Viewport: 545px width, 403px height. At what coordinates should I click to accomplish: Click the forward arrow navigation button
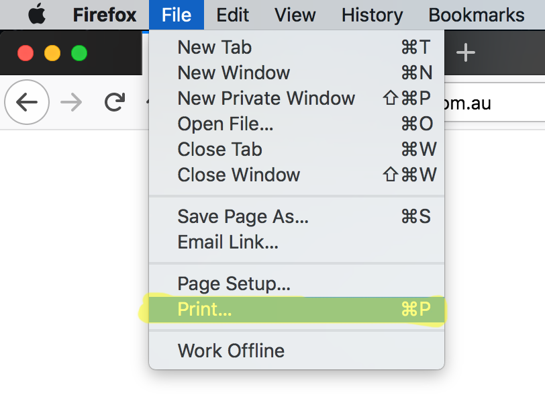71,102
